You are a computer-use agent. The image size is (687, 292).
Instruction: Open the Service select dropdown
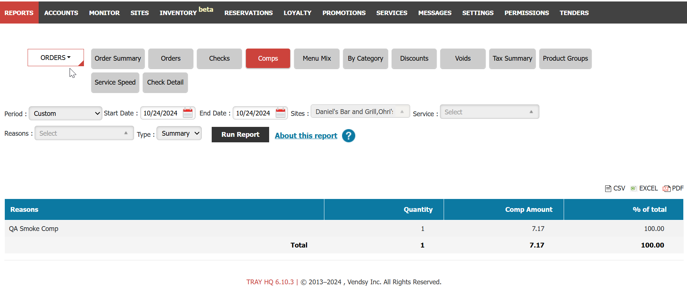[489, 112]
